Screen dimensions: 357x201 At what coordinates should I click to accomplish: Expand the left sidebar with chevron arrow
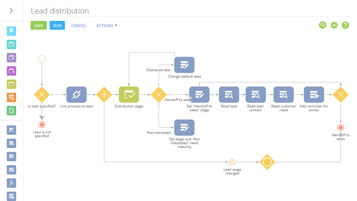(x=11, y=11)
